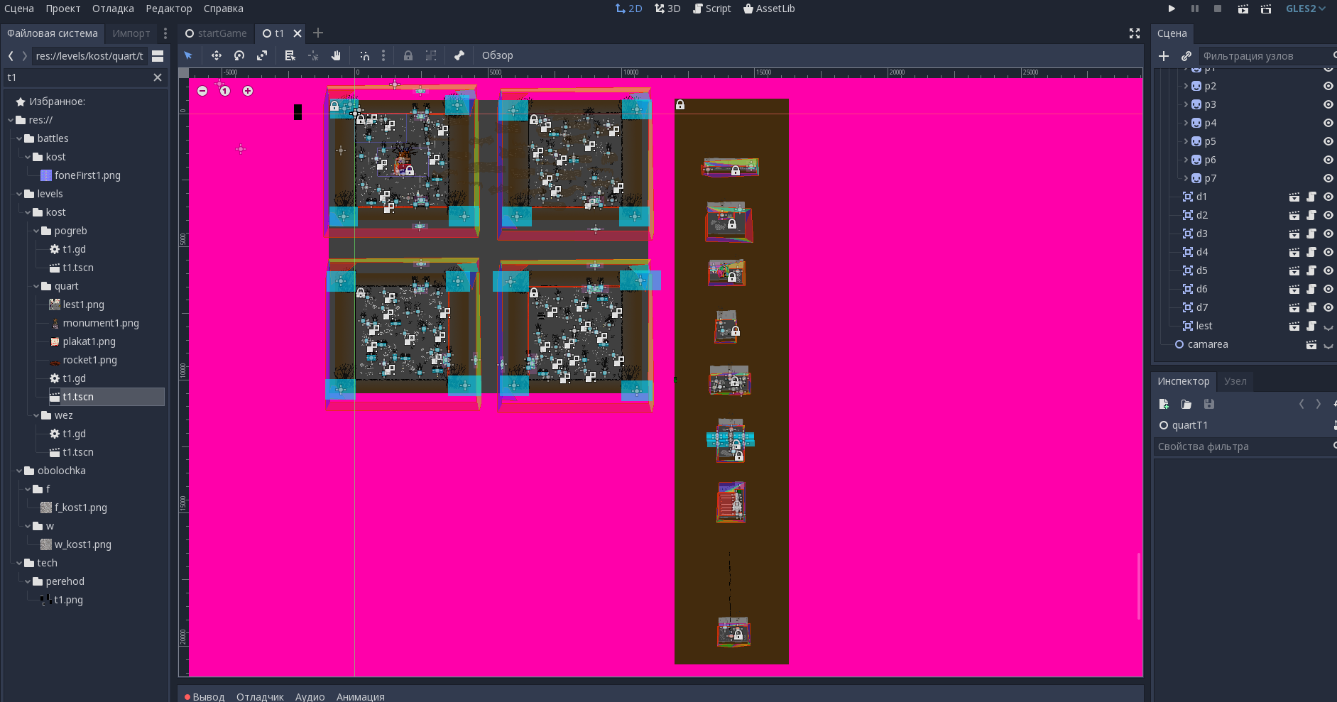The image size is (1337, 702).
Task: Open the Проект menu
Action: coord(63,9)
